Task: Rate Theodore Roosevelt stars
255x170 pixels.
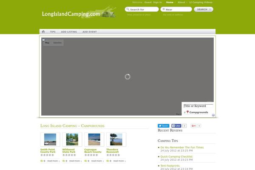Action: (113, 155)
